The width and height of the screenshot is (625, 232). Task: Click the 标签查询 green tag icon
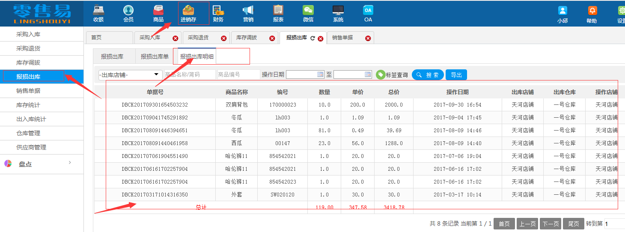click(x=381, y=75)
